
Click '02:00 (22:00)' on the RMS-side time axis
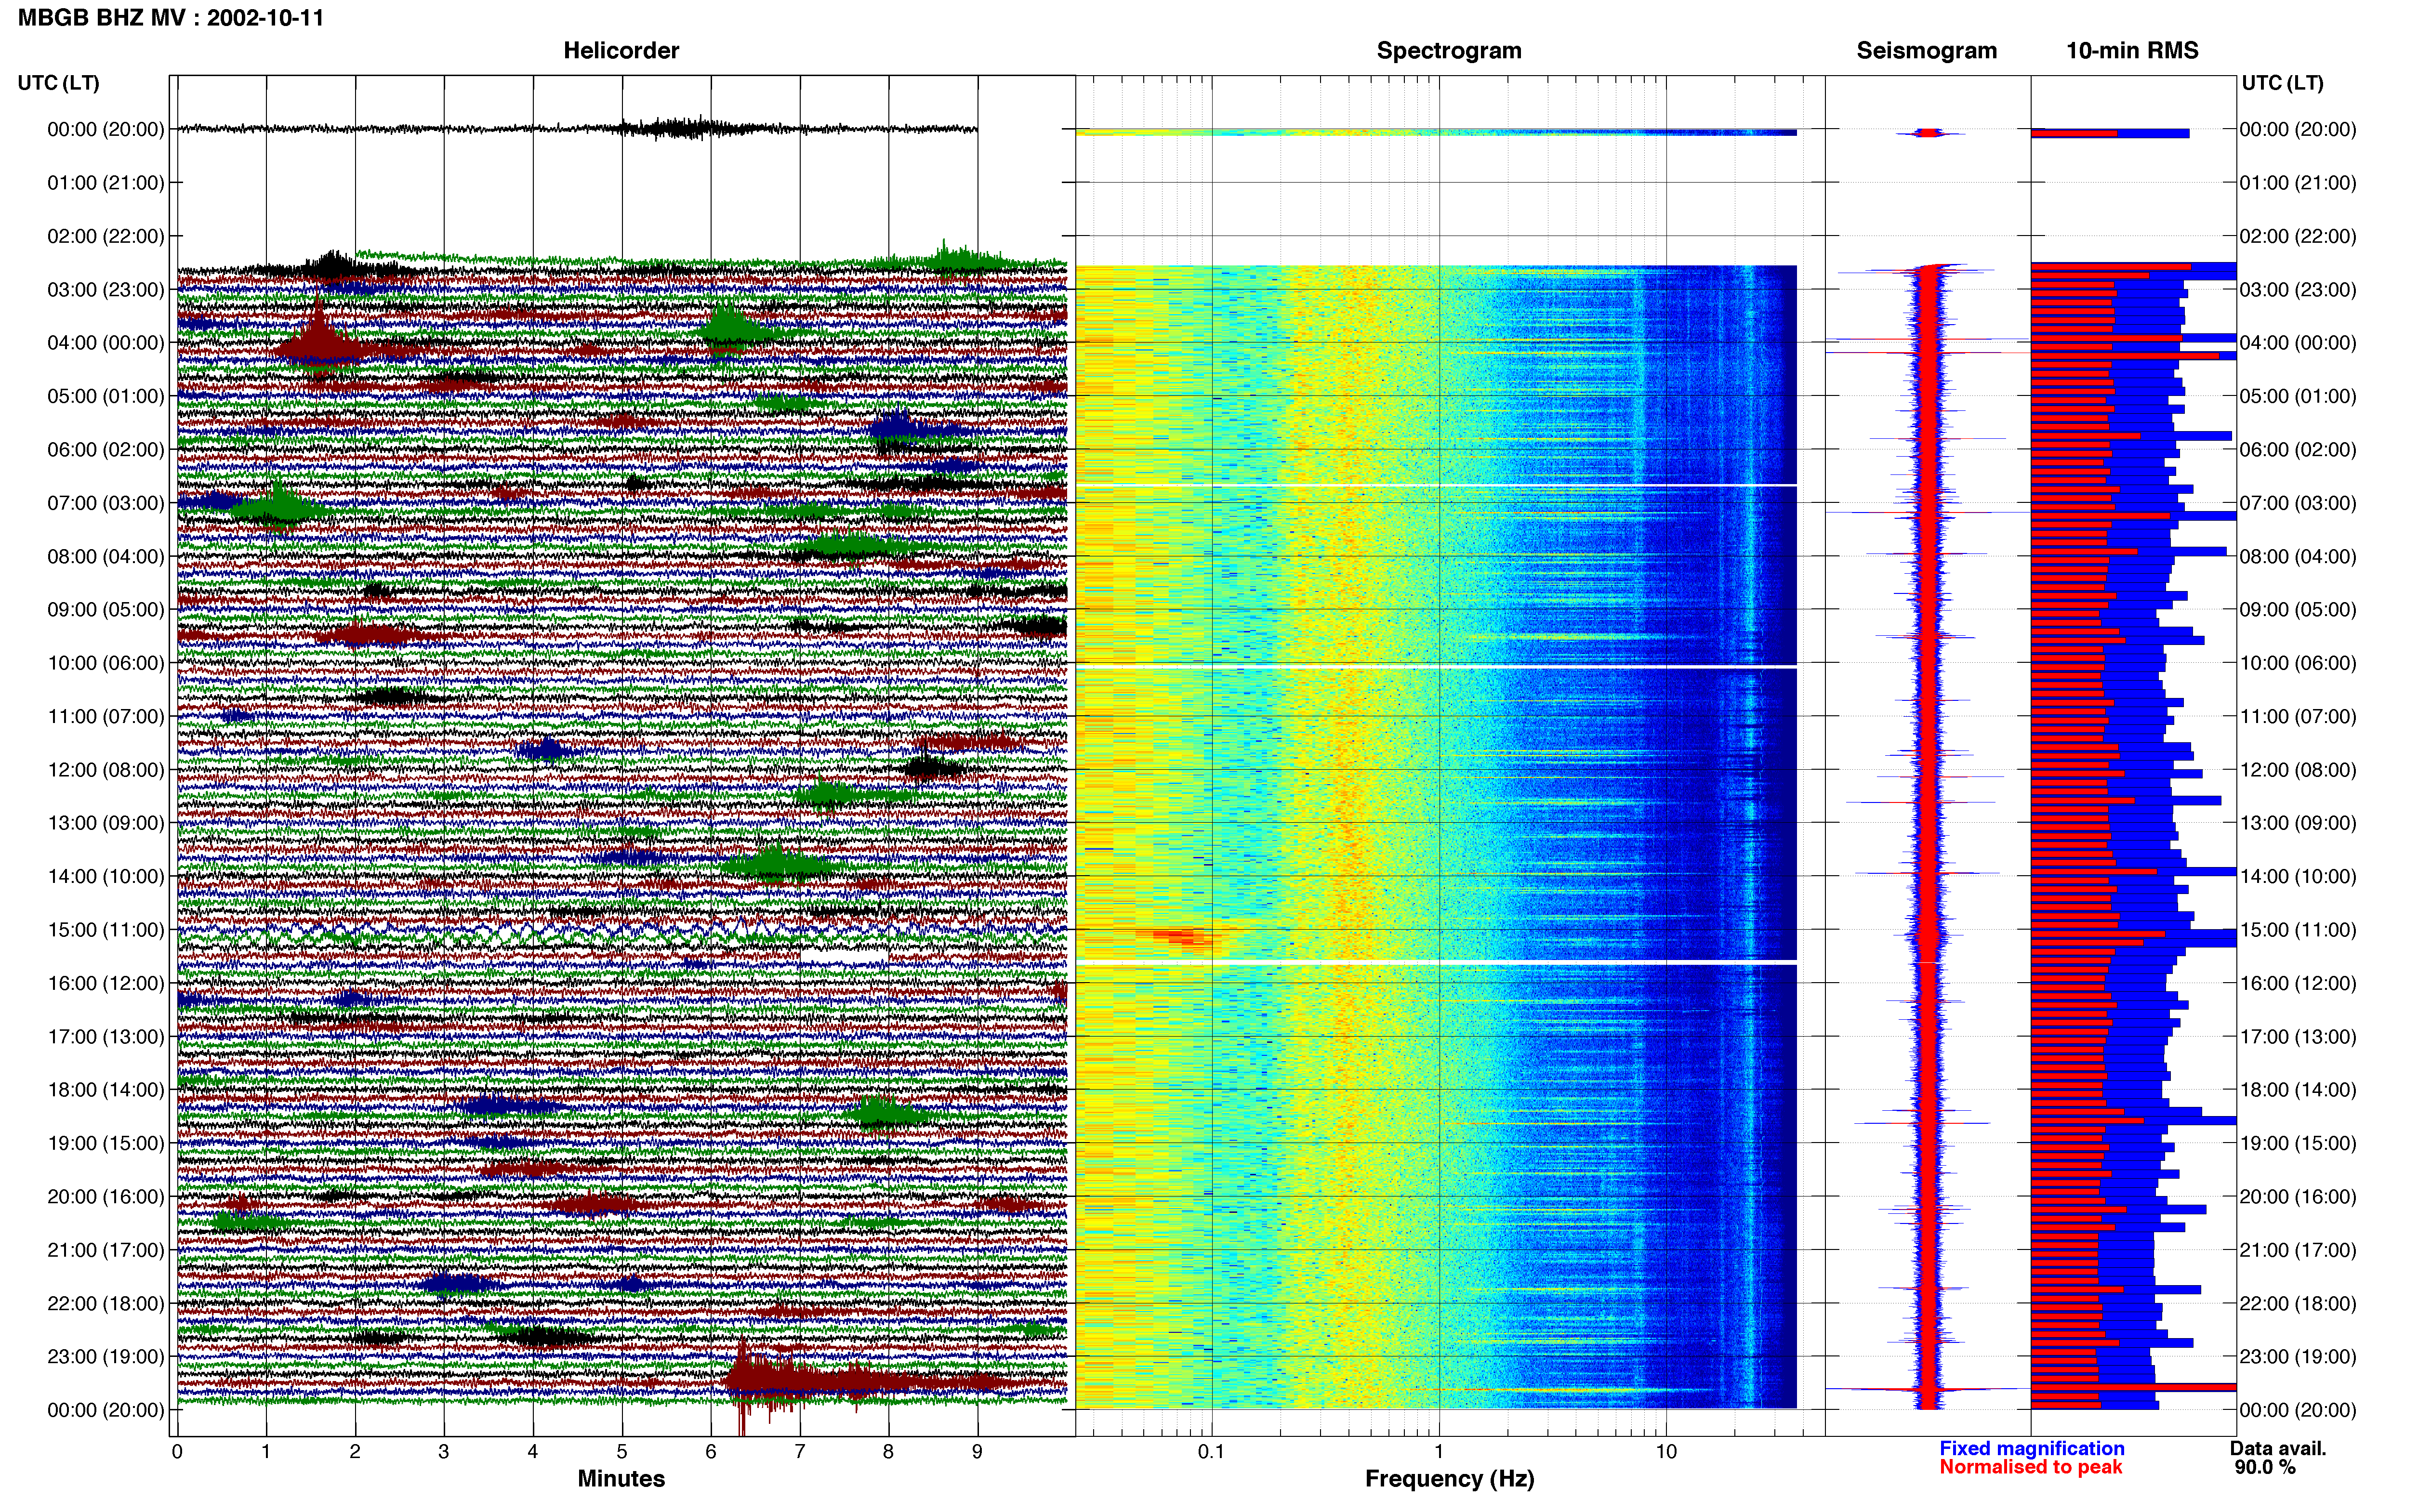point(2298,236)
